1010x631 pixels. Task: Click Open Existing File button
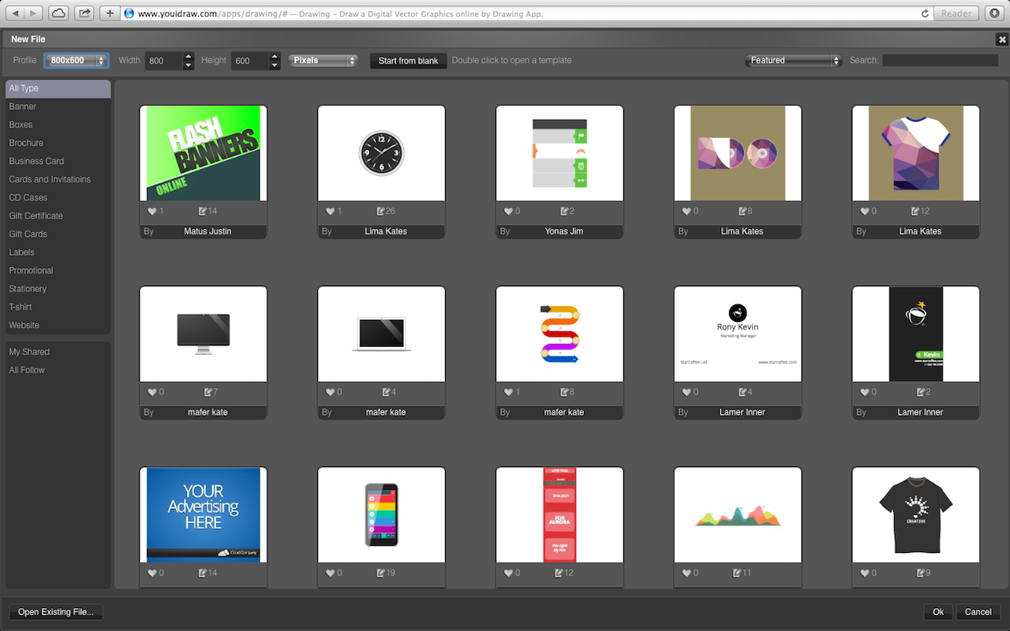[x=56, y=612]
